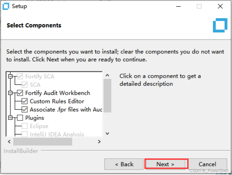The height and width of the screenshot is (175, 232).
Task: Click the blue installer logo icon
Action: pos(220,25)
